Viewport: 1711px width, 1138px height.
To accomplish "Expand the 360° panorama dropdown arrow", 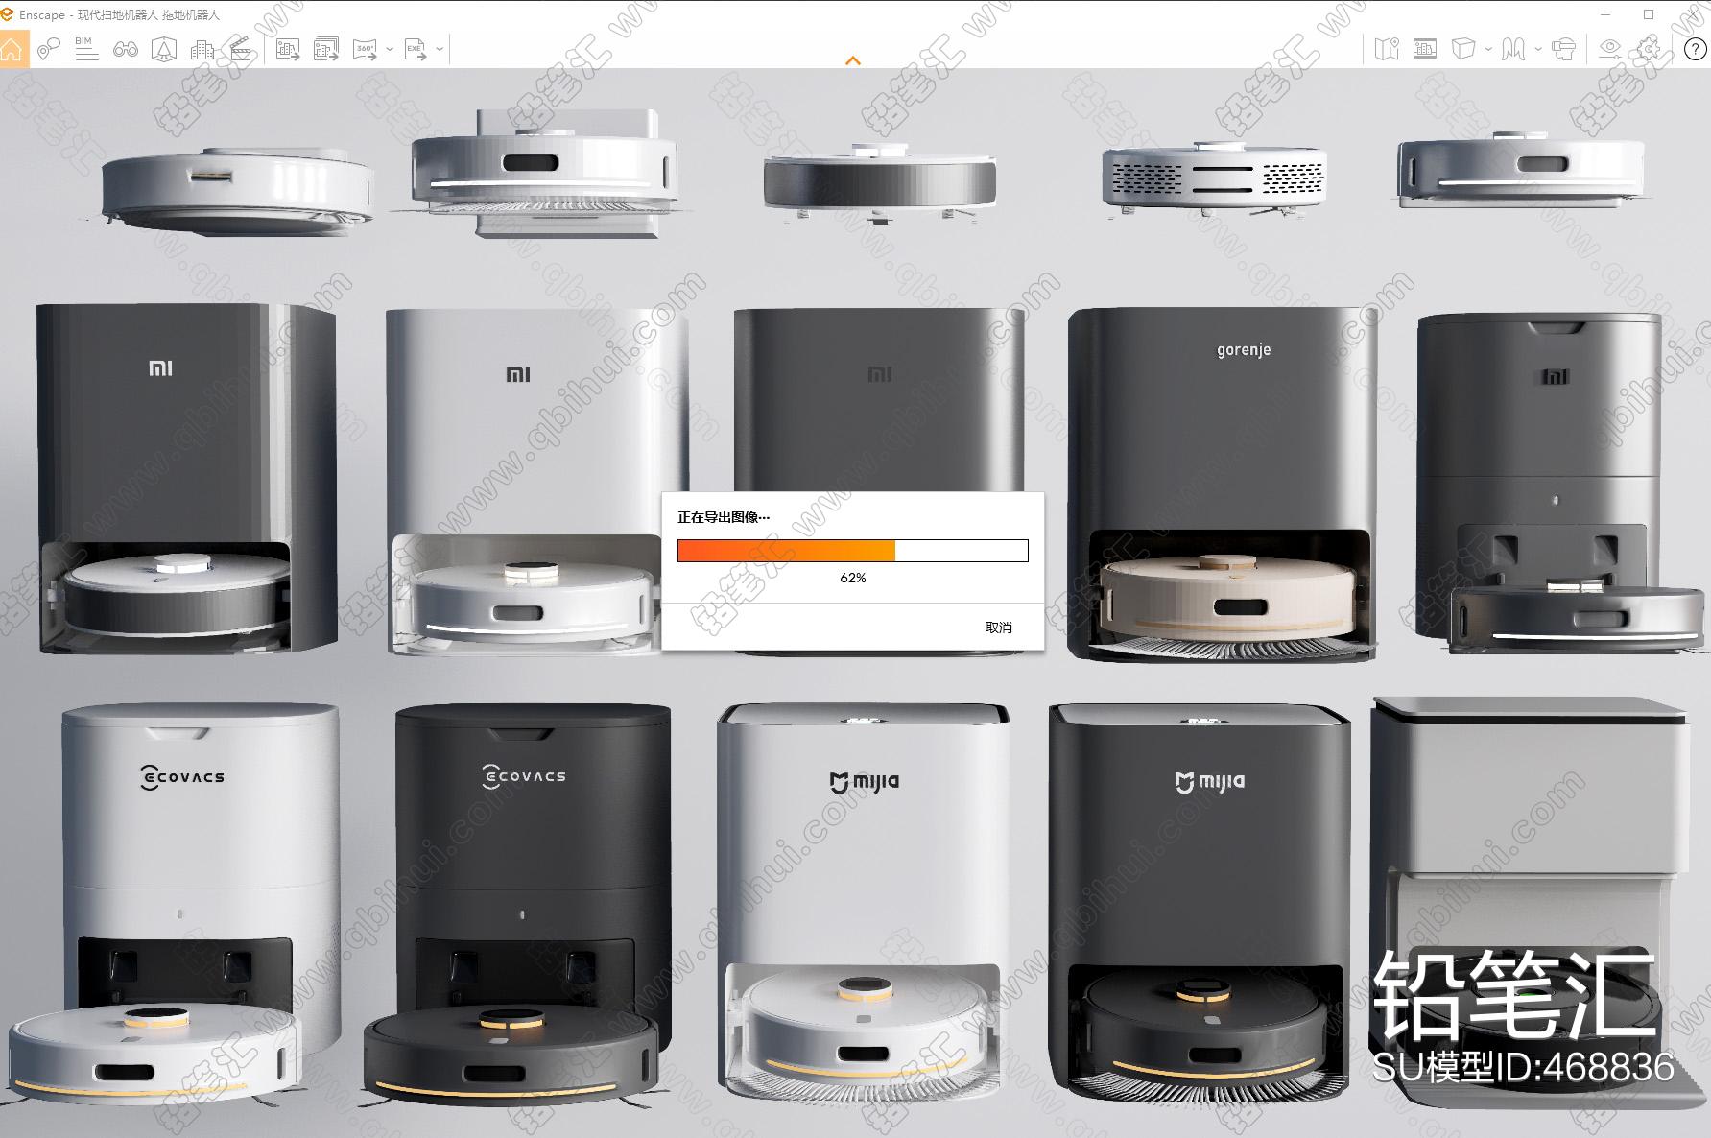I will tap(390, 49).
